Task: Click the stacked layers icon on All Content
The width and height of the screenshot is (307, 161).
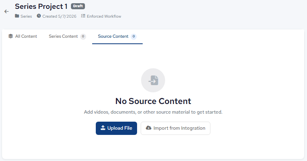Action: point(10,36)
